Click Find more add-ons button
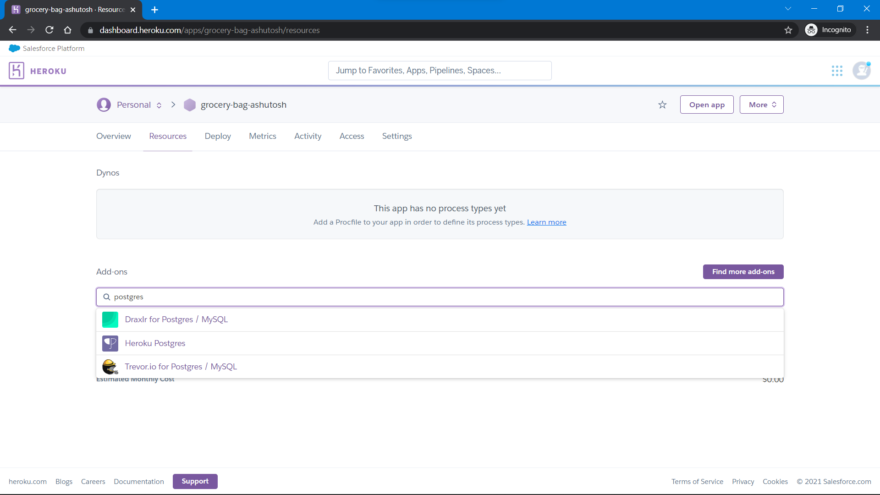Image resolution: width=880 pixels, height=495 pixels. point(743,272)
